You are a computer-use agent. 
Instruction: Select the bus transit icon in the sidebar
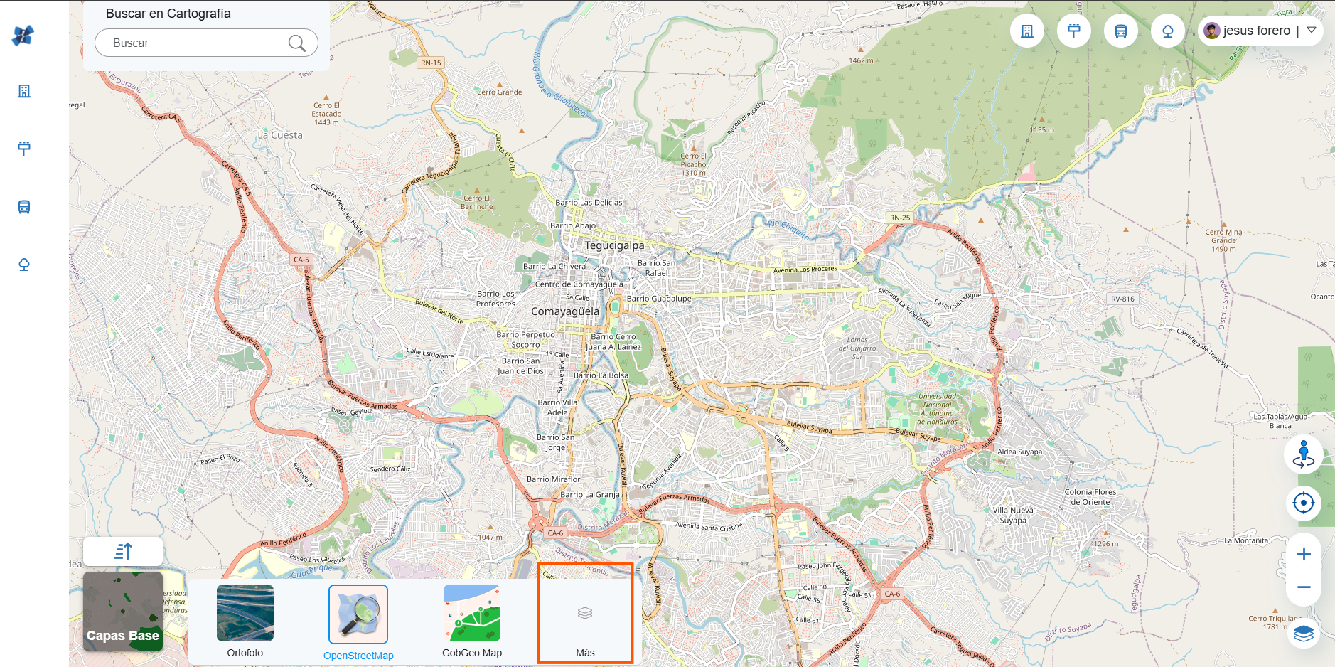[x=23, y=206]
